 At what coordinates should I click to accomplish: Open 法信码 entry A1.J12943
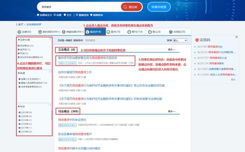[x=217, y=75]
